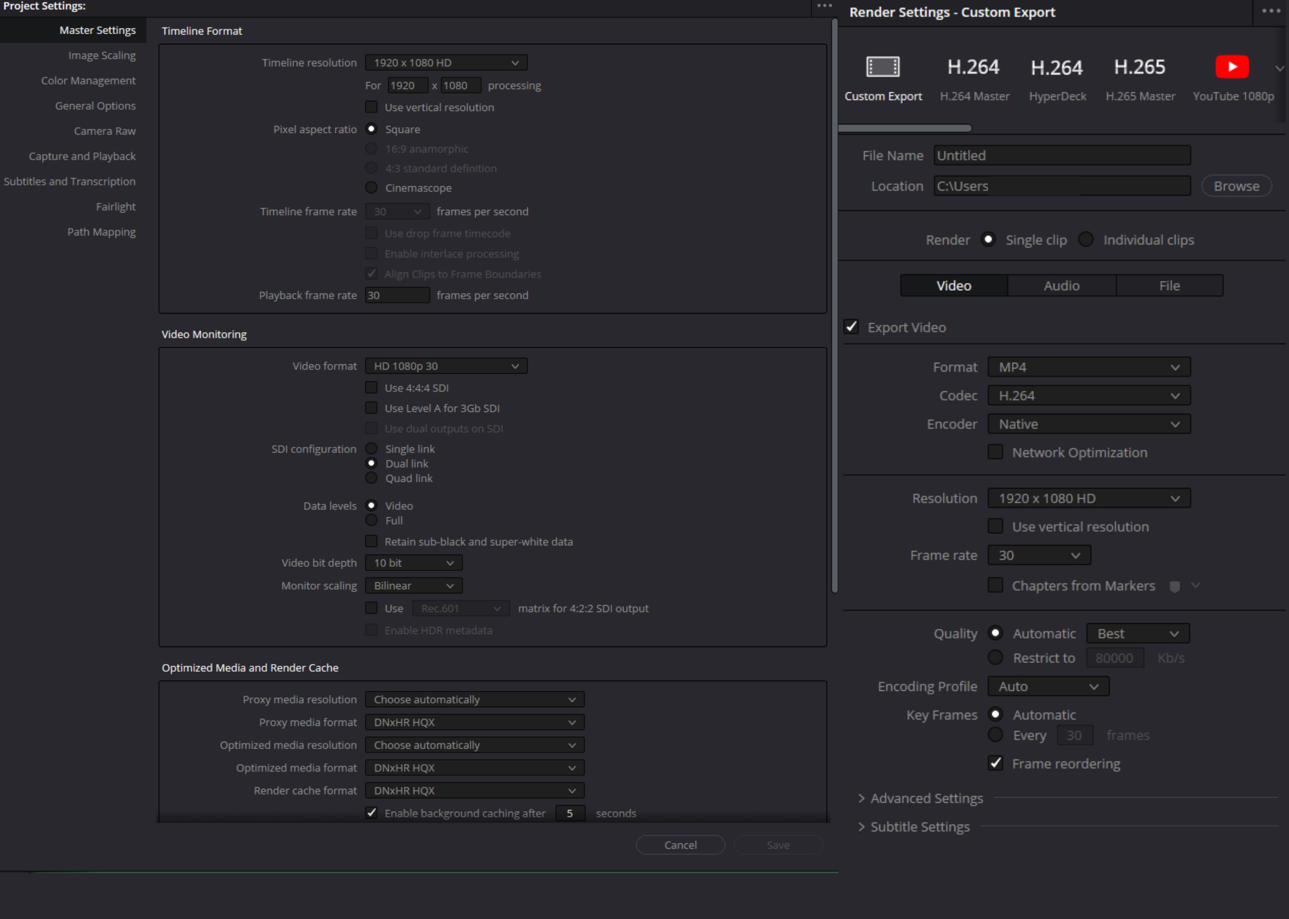This screenshot has width=1289, height=919.
Task: Open the Timeline resolution dropdown
Action: tap(445, 62)
